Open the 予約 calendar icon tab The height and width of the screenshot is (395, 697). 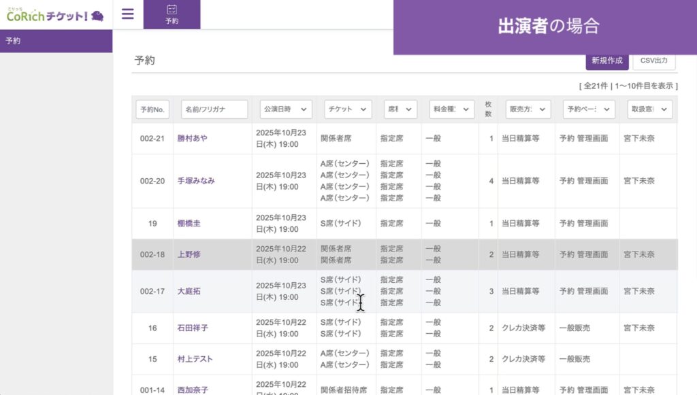coord(172,14)
